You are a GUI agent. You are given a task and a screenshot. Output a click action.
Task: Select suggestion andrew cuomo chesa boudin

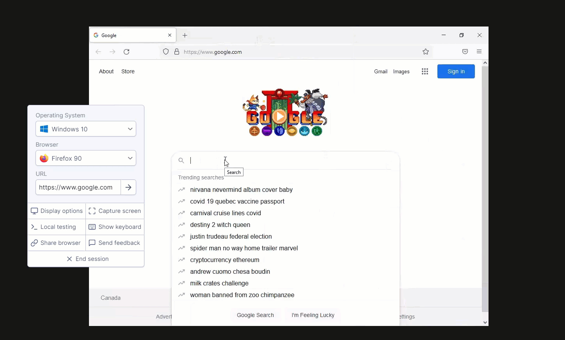click(230, 272)
